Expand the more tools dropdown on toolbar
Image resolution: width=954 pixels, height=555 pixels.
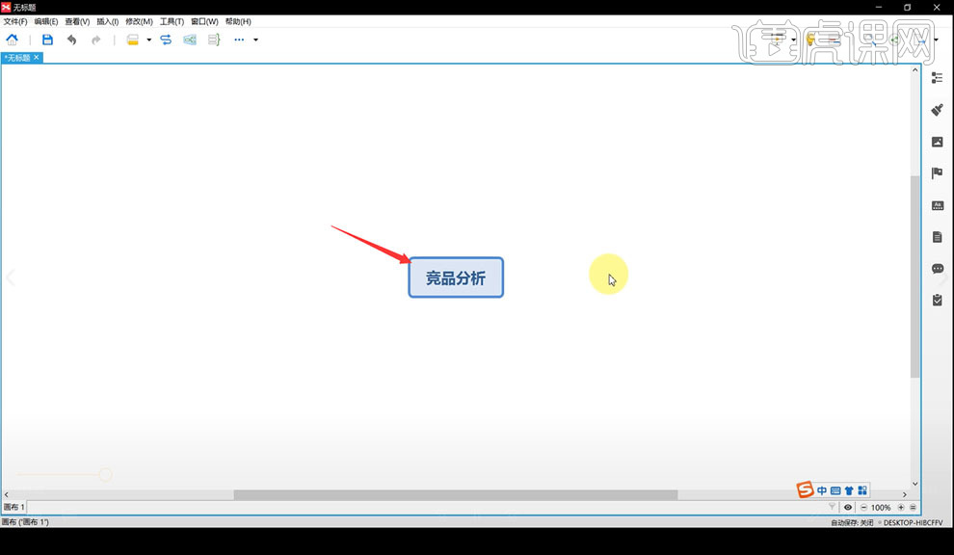[254, 40]
